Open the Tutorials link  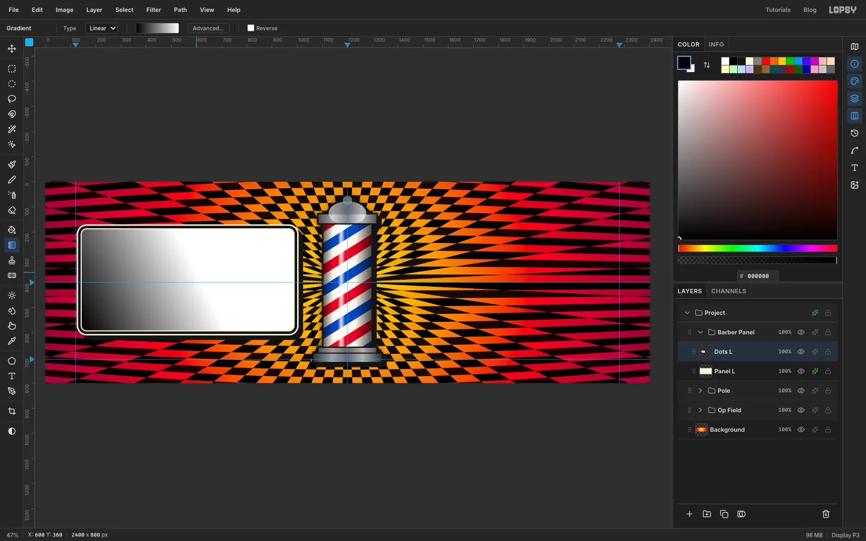coord(778,10)
